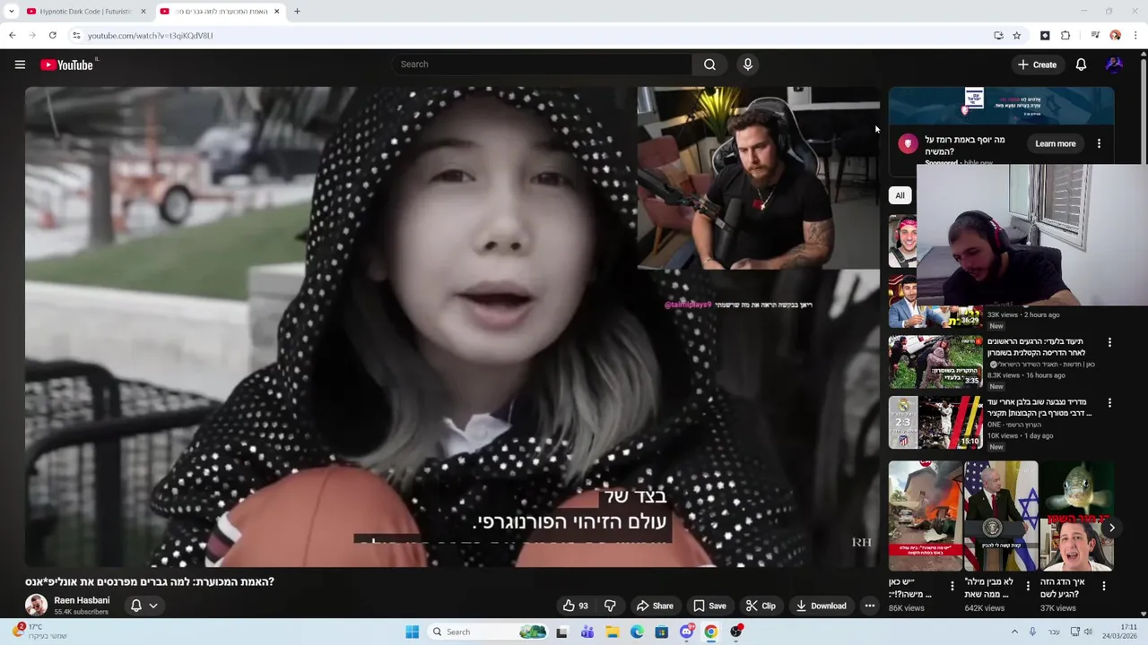Open menu for the ONE 10K views video
The width and height of the screenshot is (1148, 645).
(1109, 403)
